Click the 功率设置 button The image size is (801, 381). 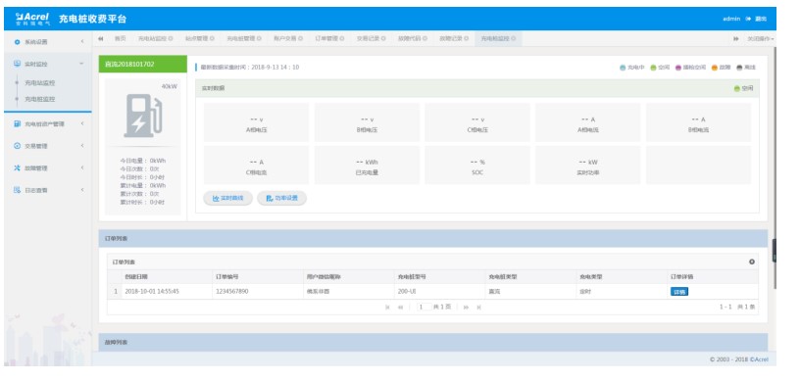(x=282, y=198)
